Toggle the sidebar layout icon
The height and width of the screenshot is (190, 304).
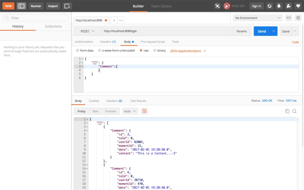[21, 6]
